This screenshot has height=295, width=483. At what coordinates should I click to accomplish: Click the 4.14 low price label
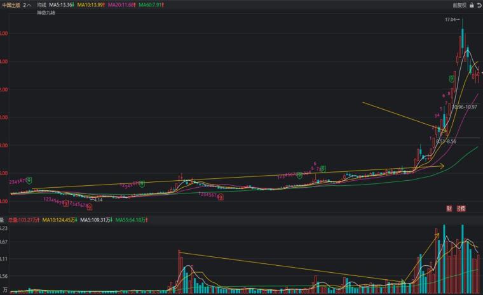(x=98, y=200)
